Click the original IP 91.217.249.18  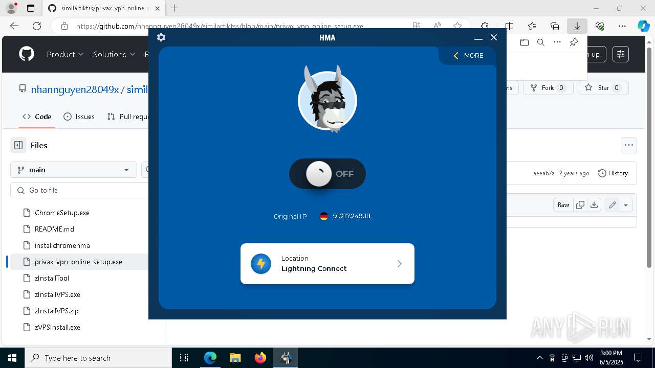(x=352, y=216)
